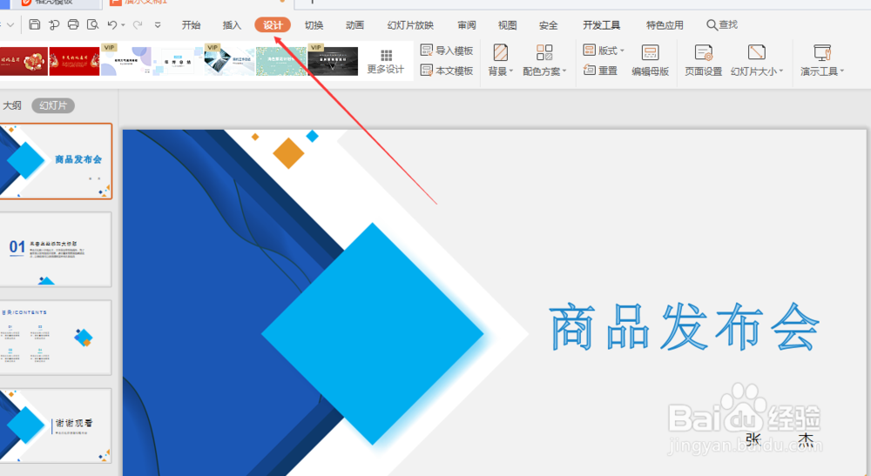Viewport: 871px width, 476px height.
Task: Open the 幻灯片大小 dropdown
Action: tap(757, 60)
